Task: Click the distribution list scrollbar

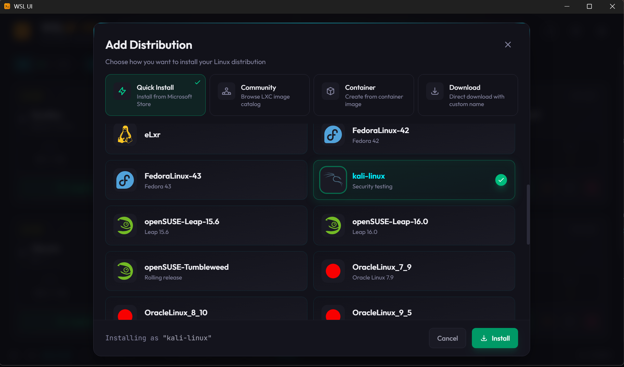Action: click(528, 214)
